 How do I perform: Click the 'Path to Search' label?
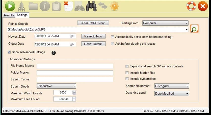click(x=18, y=24)
